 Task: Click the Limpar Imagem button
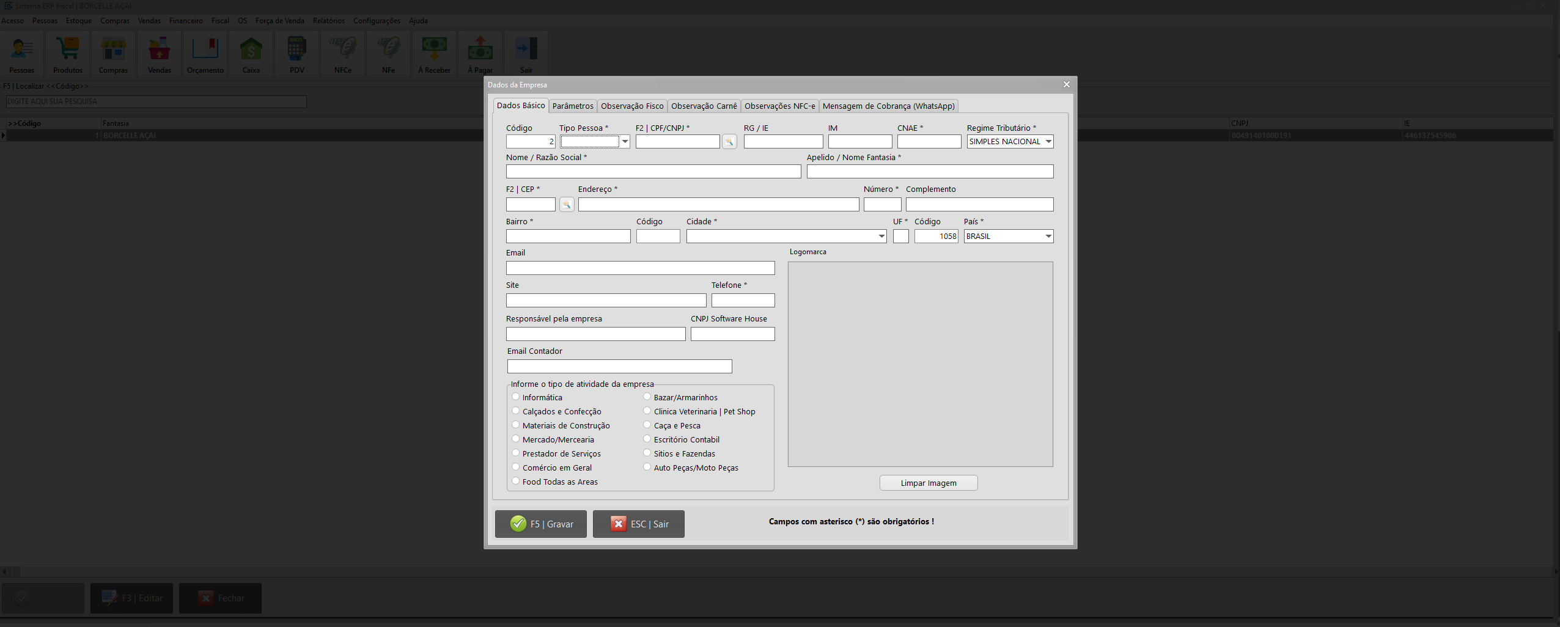[x=928, y=483]
